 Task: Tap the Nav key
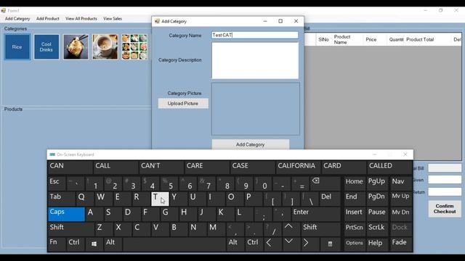(x=400, y=183)
